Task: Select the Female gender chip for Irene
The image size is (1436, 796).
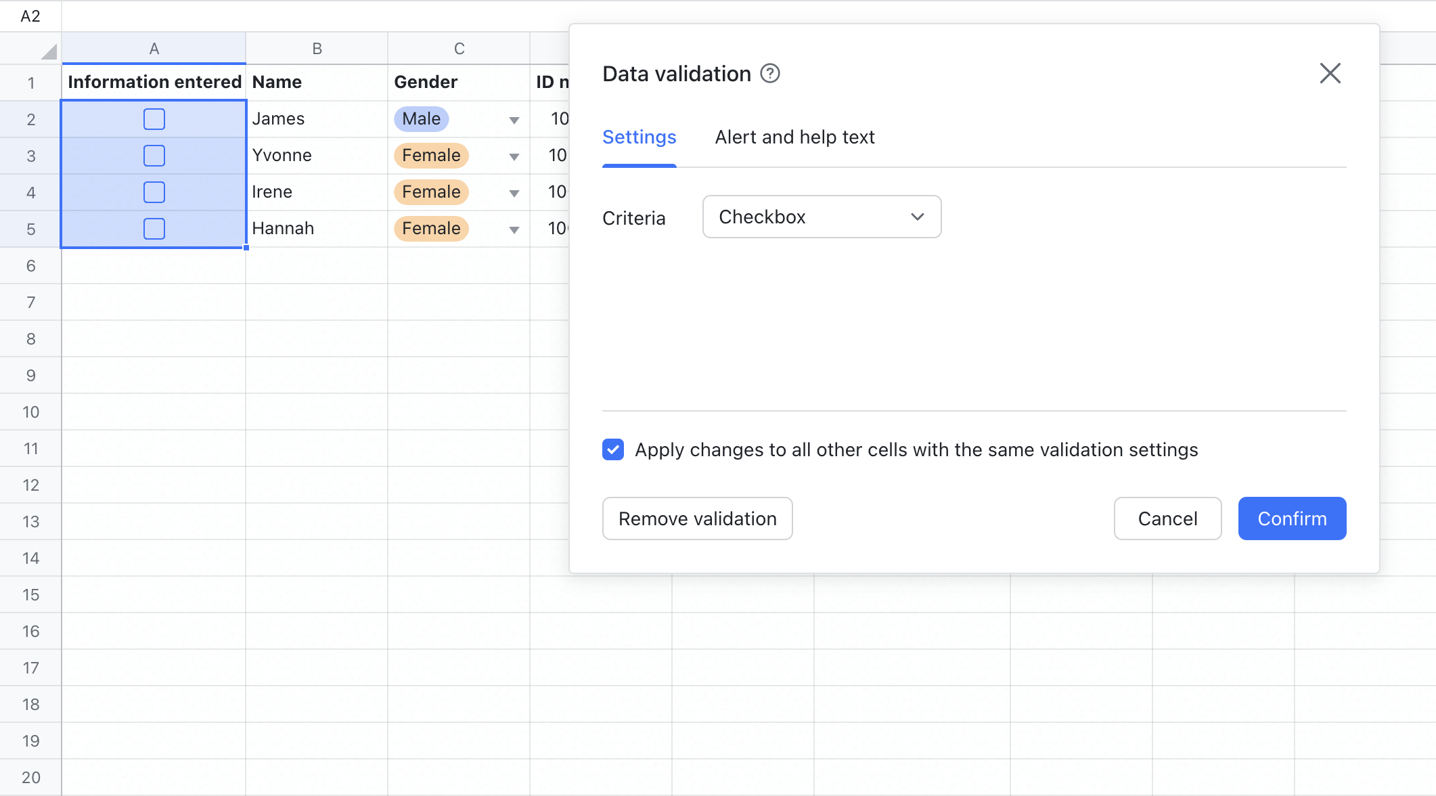Action: [x=430, y=192]
